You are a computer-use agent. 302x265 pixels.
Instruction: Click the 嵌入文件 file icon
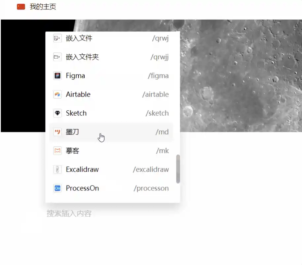click(x=57, y=38)
